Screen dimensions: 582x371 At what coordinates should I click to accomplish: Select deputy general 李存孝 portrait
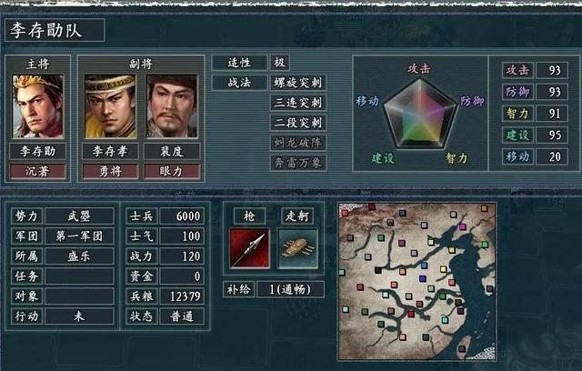tap(110, 106)
